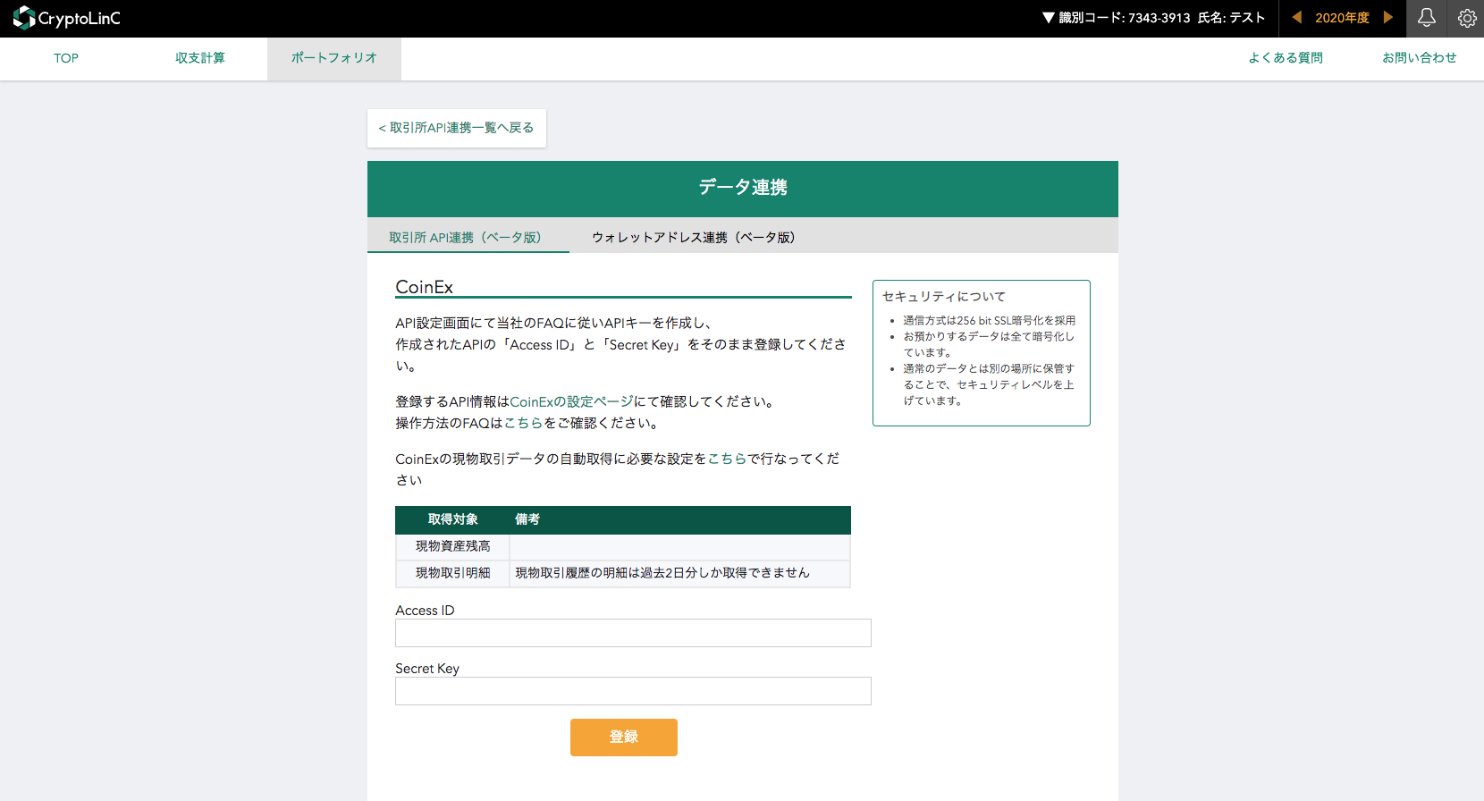Open the settings gear icon
The height and width of the screenshot is (801, 1484).
(x=1467, y=18)
